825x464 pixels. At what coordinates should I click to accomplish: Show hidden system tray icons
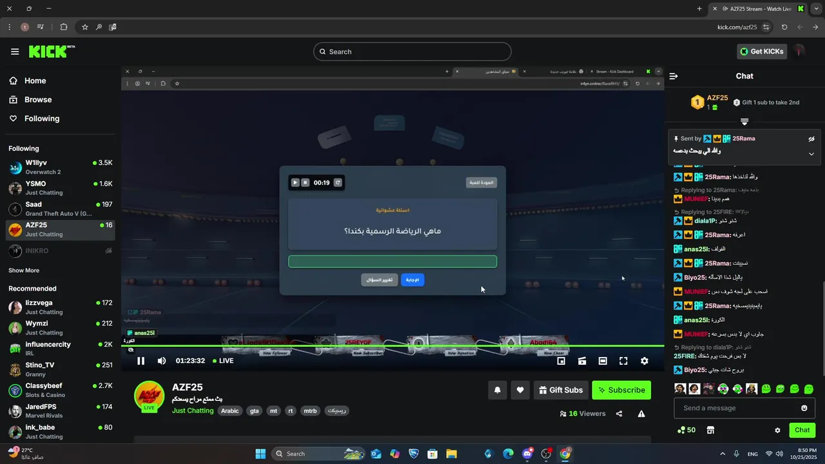[x=722, y=454]
